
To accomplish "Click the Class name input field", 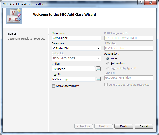I will coord(76,38).
